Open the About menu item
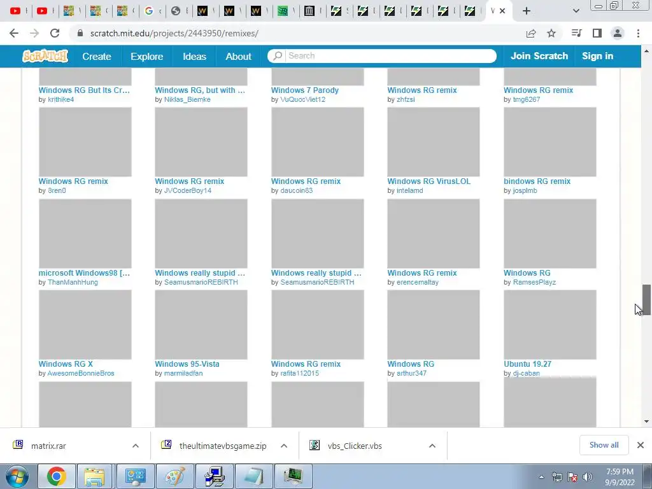Viewport: 652px width, 489px height. coord(238,56)
